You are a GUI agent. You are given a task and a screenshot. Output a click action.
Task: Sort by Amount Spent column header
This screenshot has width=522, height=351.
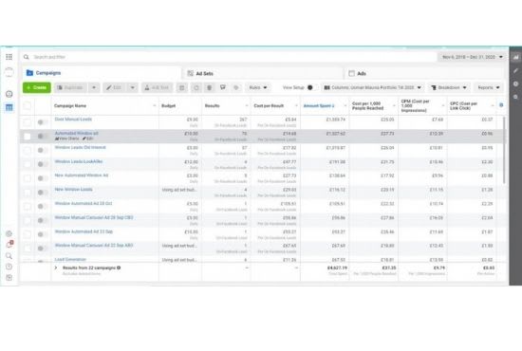tap(319, 106)
